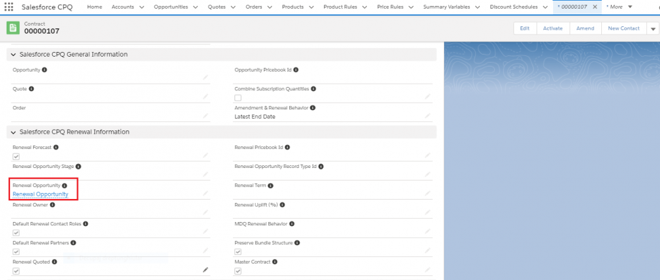The image size is (660, 280).
Task: Show help icon for Renewal Term
Action: click(270, 186)
